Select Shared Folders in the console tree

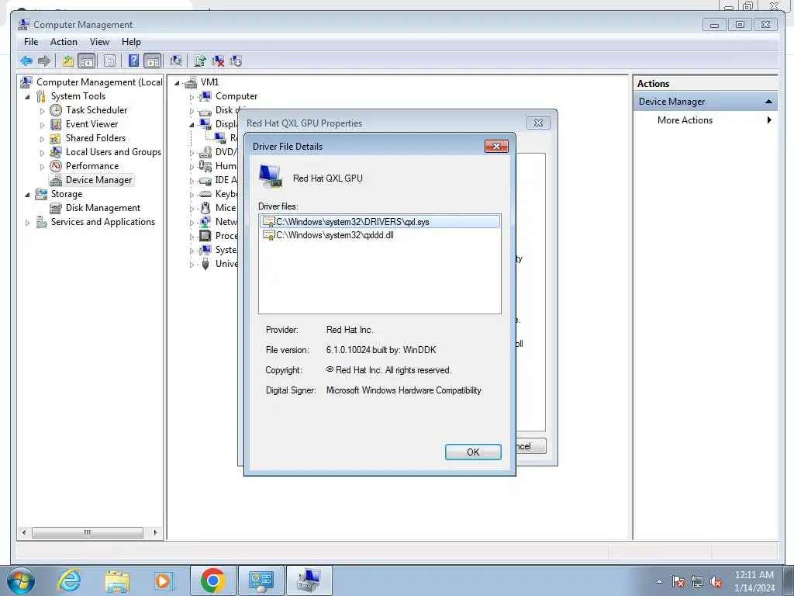pyautogui.click(x=95, y=138)
